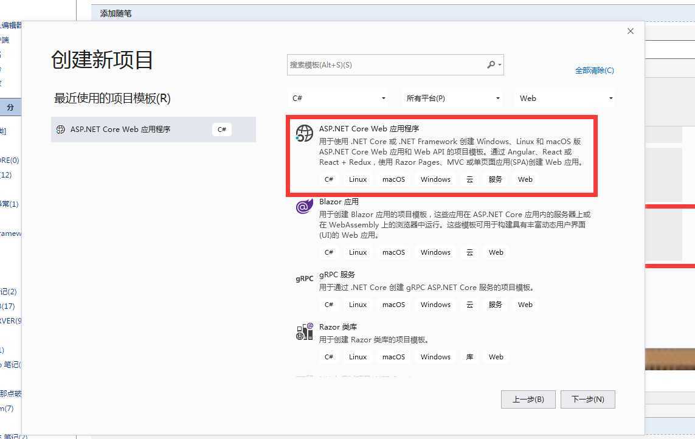695x439 pixels.
Task: Click the Windows tag under Razor 类库
Action: (435, 357)
